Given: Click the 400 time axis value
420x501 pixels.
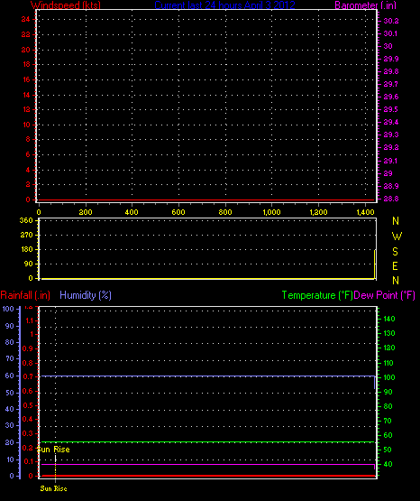Looking at the screenshot, I should (x=132, y=212).
